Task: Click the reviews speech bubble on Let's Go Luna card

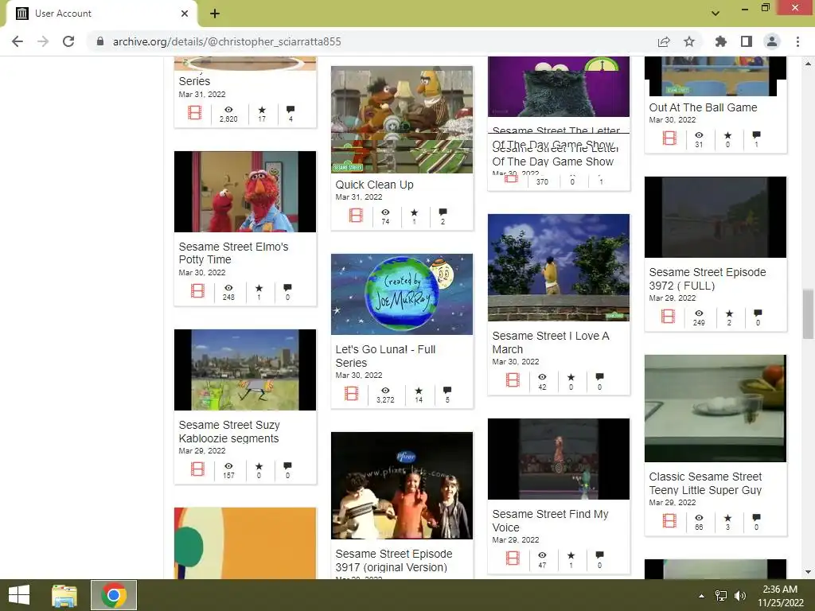Action: point(447,390)
